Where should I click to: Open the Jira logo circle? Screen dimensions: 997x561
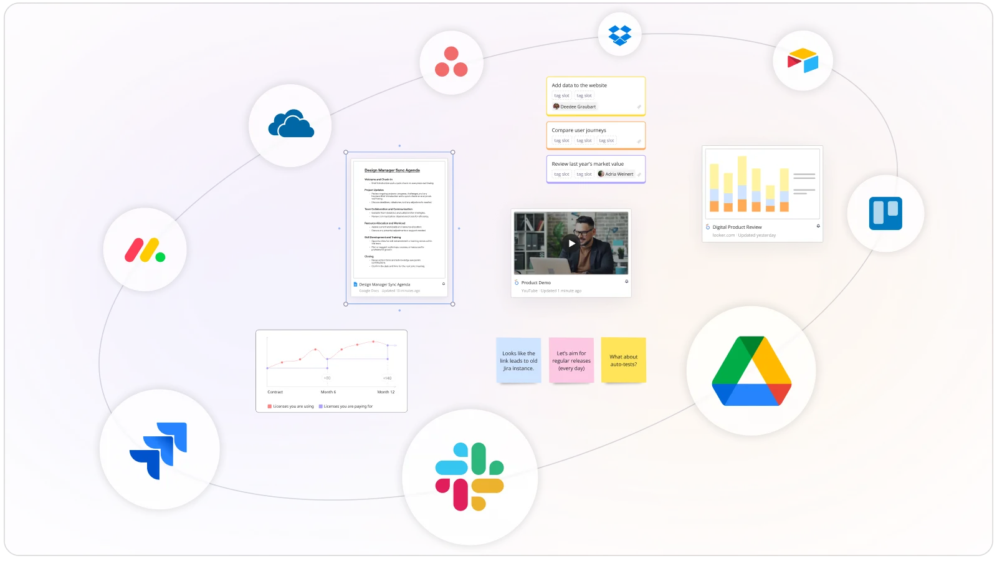(159, 450)
